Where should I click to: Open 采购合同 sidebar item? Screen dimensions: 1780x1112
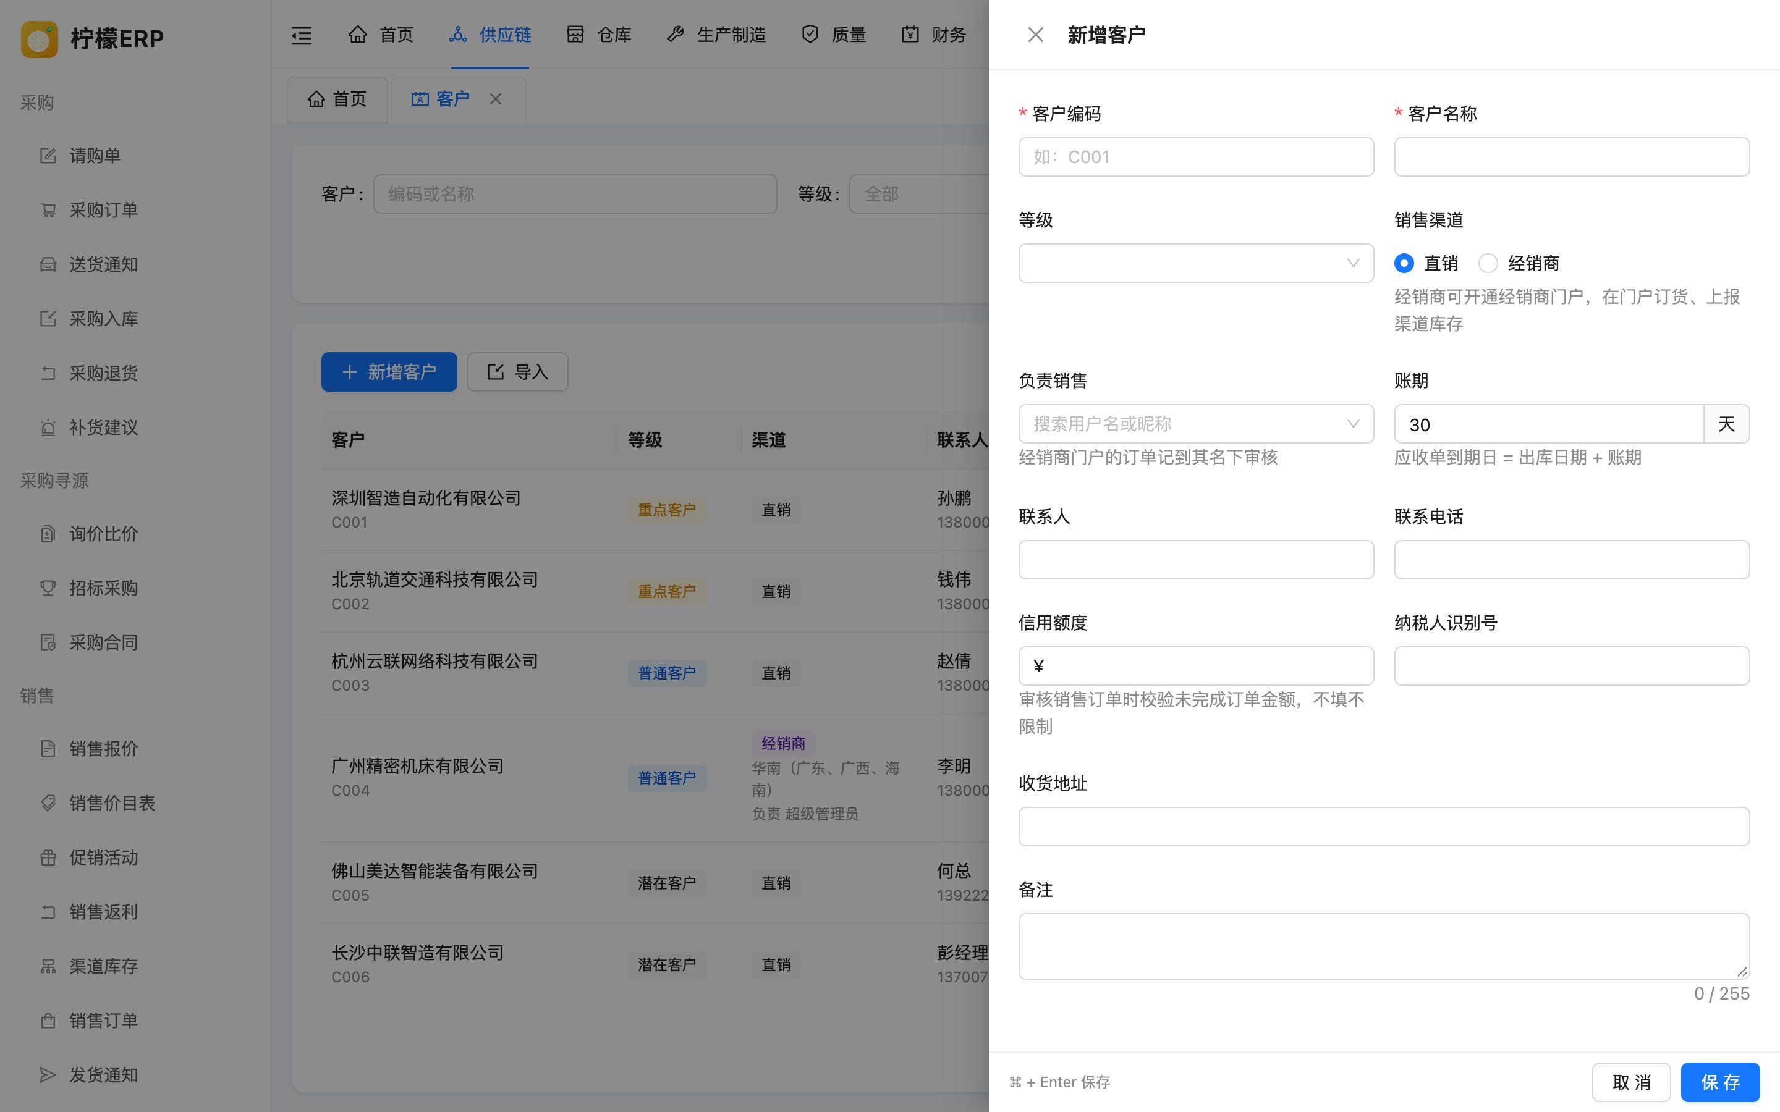click(135, 642)
